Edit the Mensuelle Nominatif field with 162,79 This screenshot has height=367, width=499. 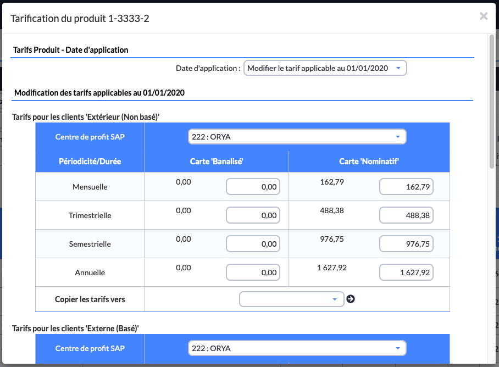[406, 187]
